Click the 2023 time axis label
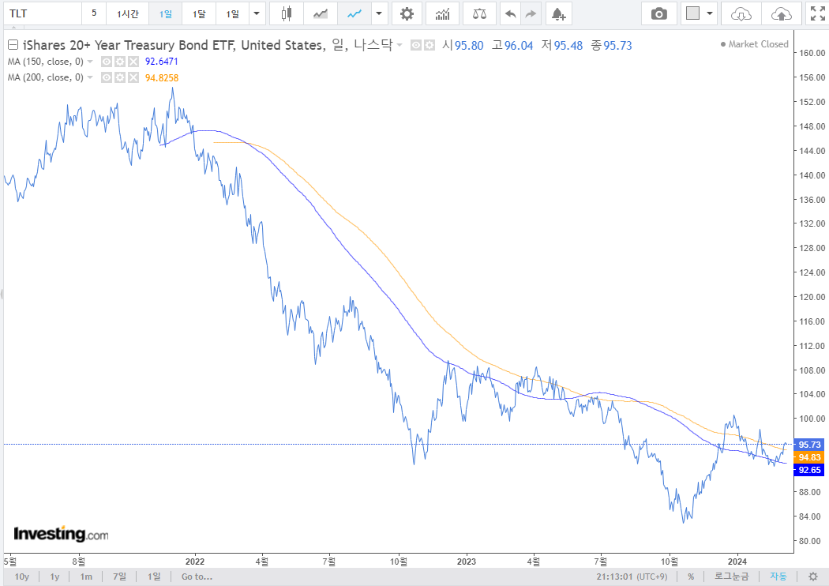This screenshot has width=829, height=586. coord(467,562)
